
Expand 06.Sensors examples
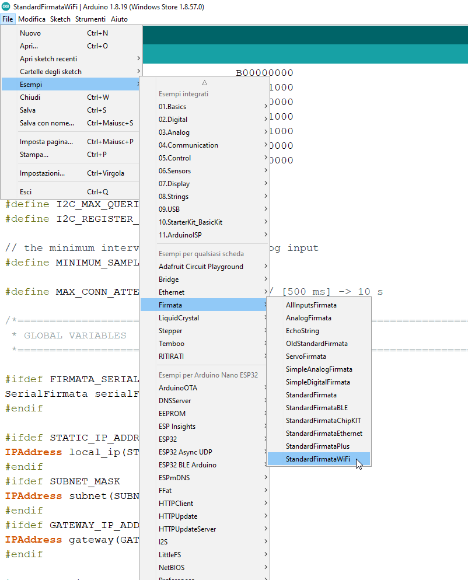[205, 171]
